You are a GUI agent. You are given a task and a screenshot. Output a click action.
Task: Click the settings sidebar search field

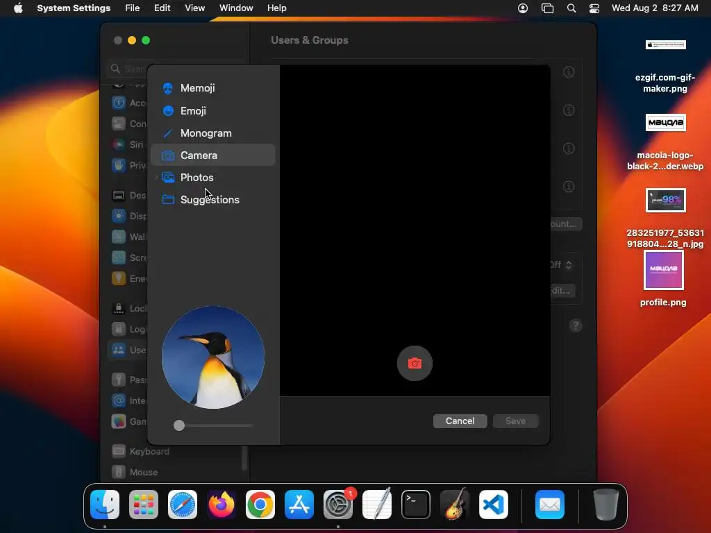pos(178,69)
